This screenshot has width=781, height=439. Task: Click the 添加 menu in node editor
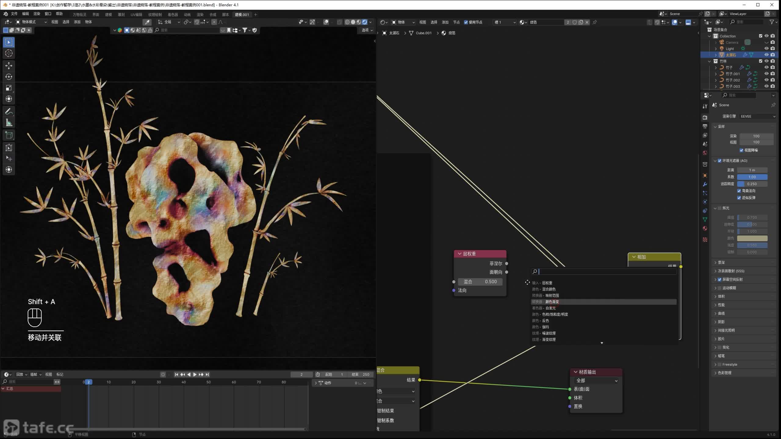click(x=445, y=22)
